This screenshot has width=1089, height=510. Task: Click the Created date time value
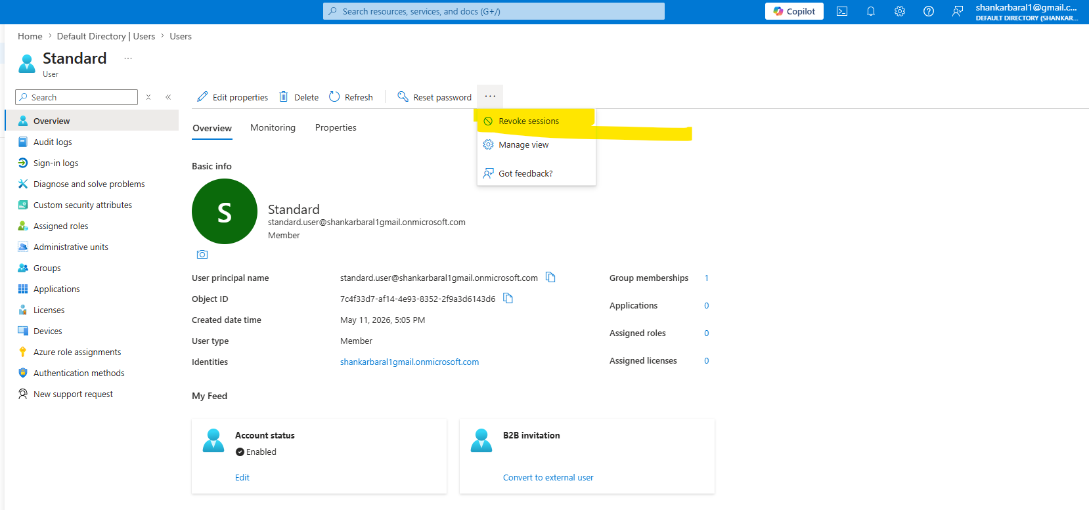[382, 320]
